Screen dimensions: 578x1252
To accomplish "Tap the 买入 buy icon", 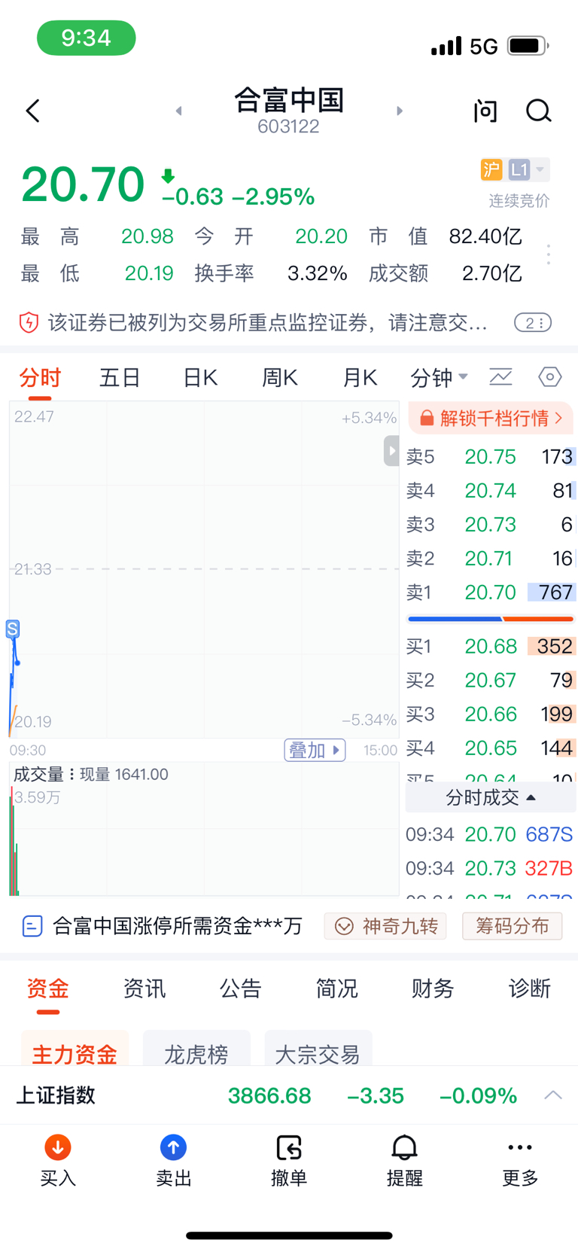I will [58, 1147].
